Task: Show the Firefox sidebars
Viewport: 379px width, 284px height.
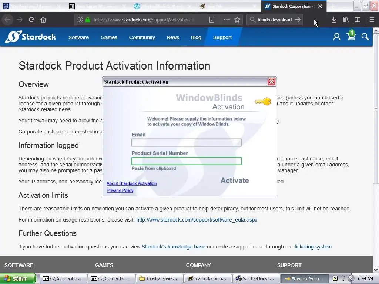Action: coord(358,20)
